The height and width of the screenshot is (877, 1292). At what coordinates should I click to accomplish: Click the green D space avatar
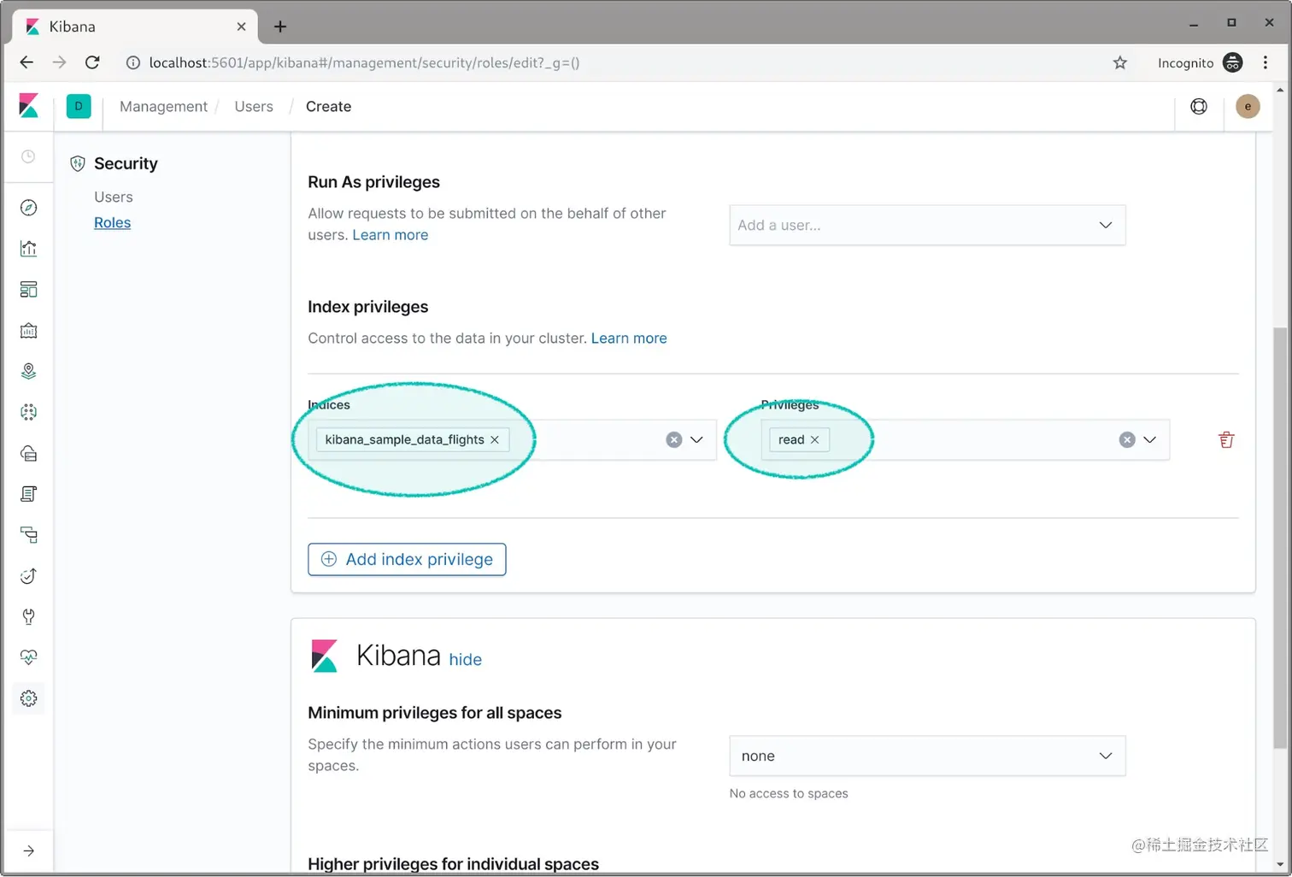click(x=79, y=106)
